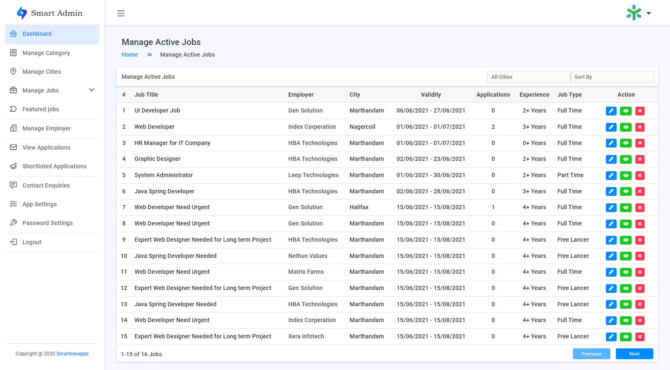The height and width of the screenshot is (370, 670).
Task: Delete the Web Developer job at Index Corperation
Action: tap(640, 127)
